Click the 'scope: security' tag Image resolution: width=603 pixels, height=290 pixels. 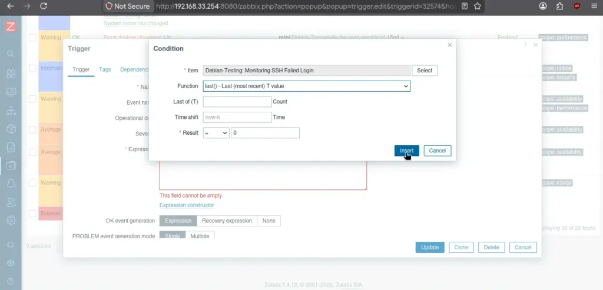pyautogui.click(x=559, y=78)
